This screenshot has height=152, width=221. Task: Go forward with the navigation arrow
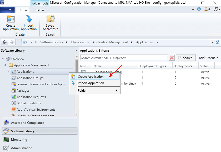pos(12,42)
